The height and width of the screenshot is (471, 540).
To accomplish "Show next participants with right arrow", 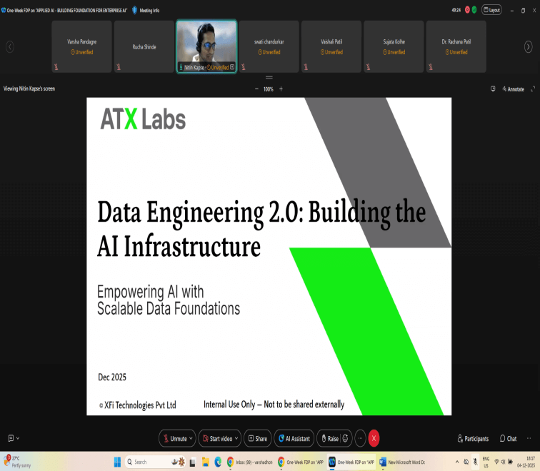I will (528, 46).
